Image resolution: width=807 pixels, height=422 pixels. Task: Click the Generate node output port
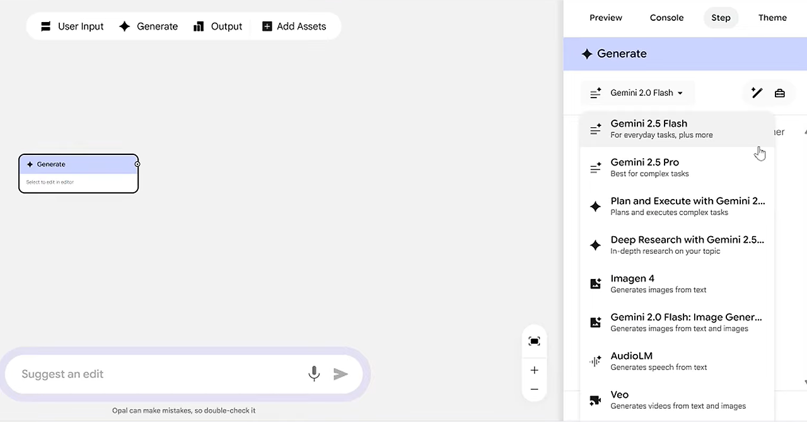click(137, 164)
